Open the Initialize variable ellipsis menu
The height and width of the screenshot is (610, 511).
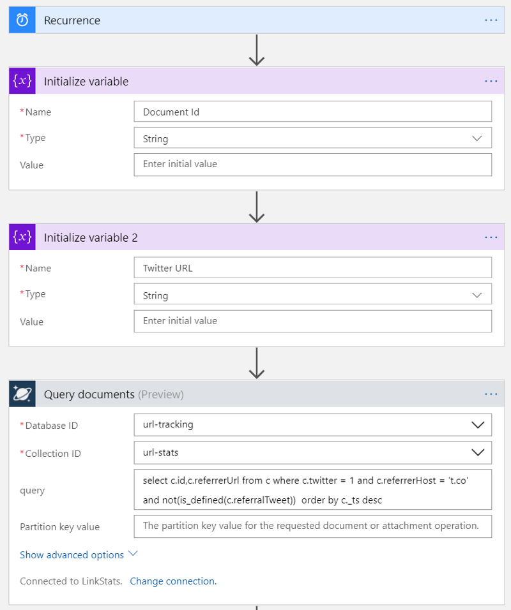(x=491, y=81)
